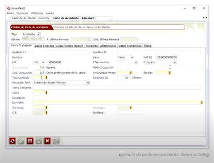Click the Antigüedad Meses yellow input field
The width and height of the screenshot is (214, 163).
click(x=123, y=73)
